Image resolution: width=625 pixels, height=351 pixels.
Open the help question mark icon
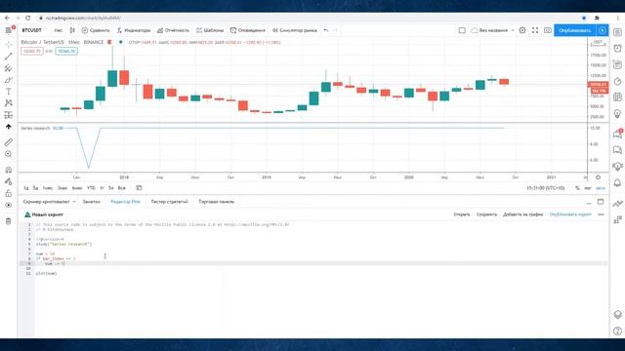617,331
